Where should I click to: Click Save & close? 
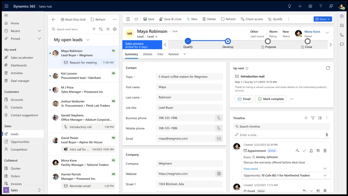[x=170, y=19]
